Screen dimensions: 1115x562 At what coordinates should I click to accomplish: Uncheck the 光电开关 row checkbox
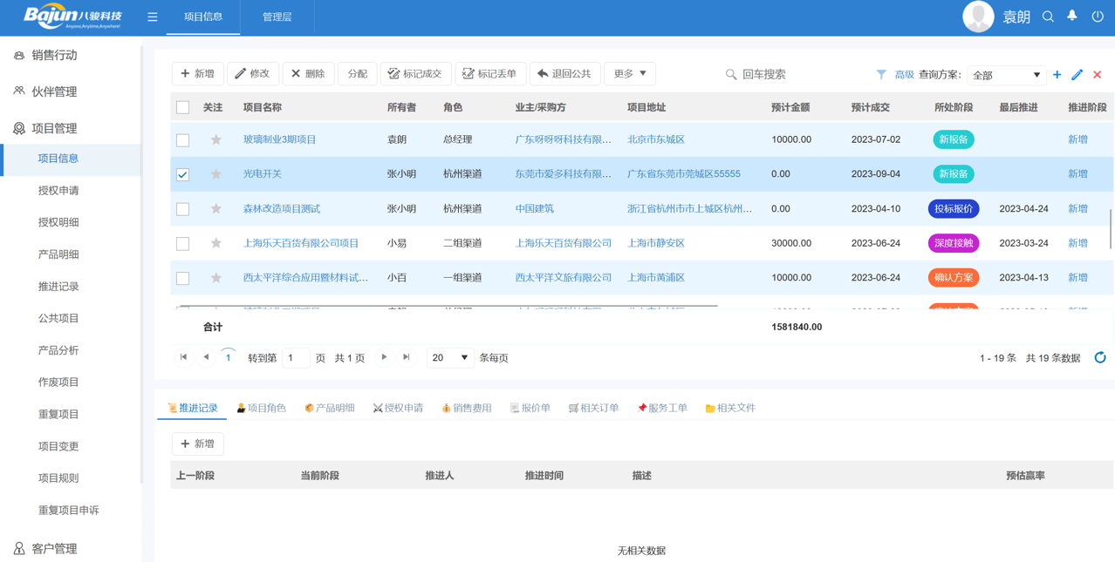tap(182, 173)
